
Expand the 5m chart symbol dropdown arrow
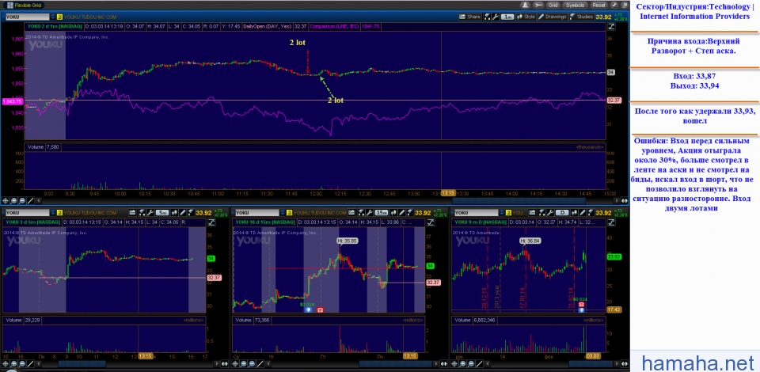[x=53, y=213]
